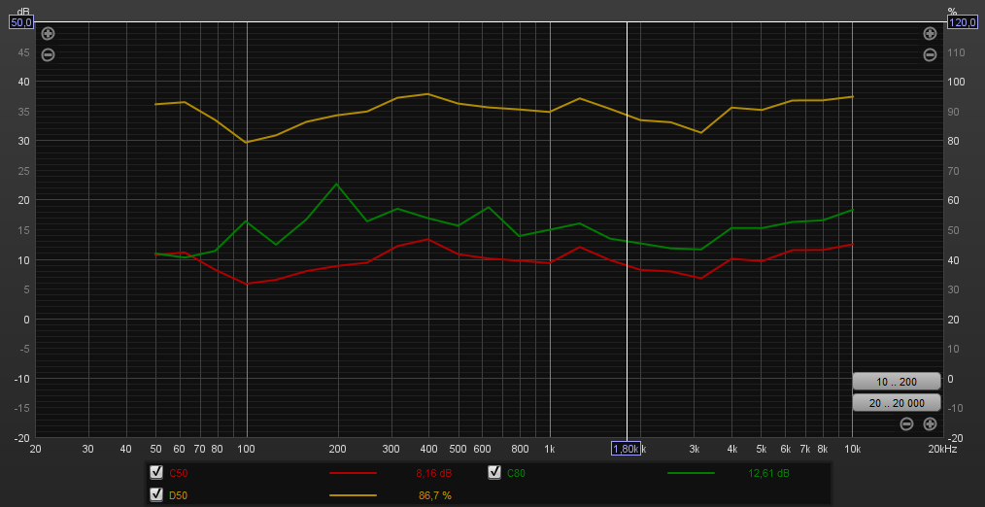Zoom out the frequency axis
This screenshot has width=985, height=507.
(x=906, y=424)
